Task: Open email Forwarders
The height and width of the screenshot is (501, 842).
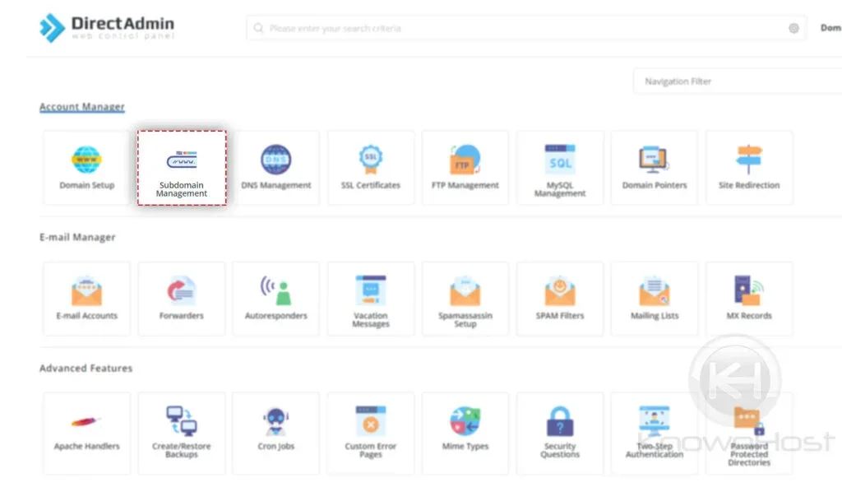Action: coord(182,299)
